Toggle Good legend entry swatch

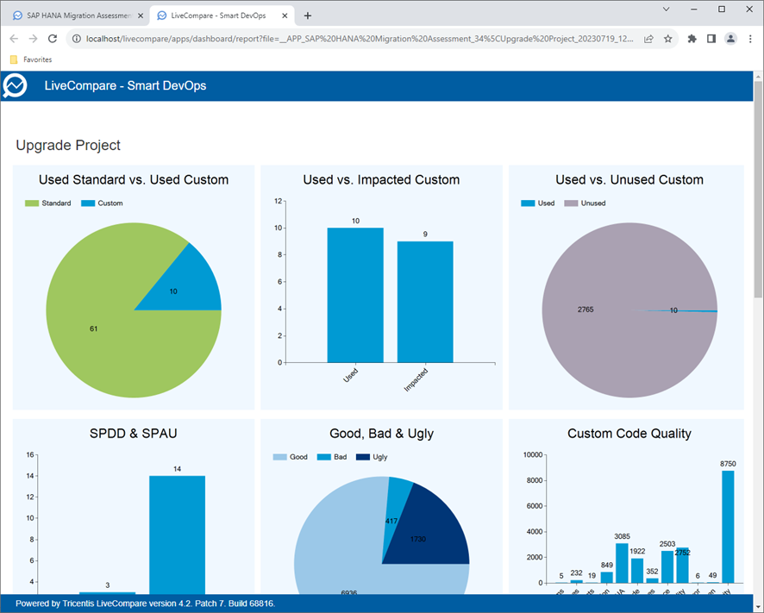click(279, 457)
